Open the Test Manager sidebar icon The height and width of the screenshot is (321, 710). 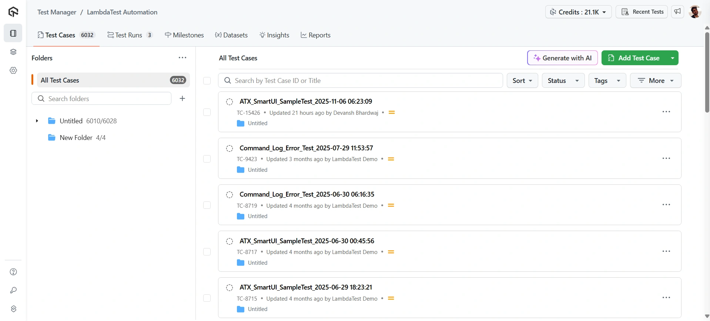(x=13, y=33)
